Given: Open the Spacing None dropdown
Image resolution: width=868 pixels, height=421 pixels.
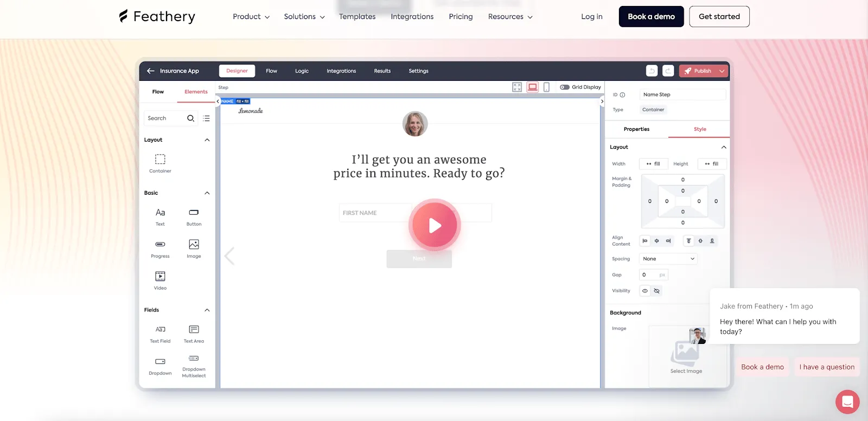Looking at the screenshot, I should click(x=668, y=259).
